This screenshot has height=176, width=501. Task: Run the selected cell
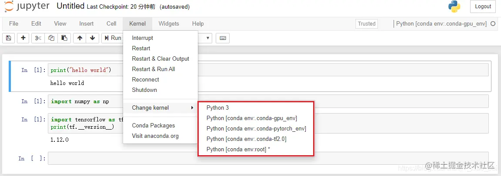tap(113, 38)
